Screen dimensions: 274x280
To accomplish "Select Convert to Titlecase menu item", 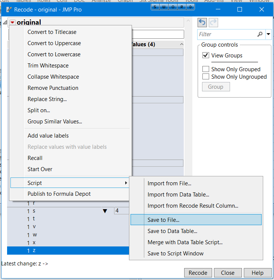I will click(x=52, y=32).
